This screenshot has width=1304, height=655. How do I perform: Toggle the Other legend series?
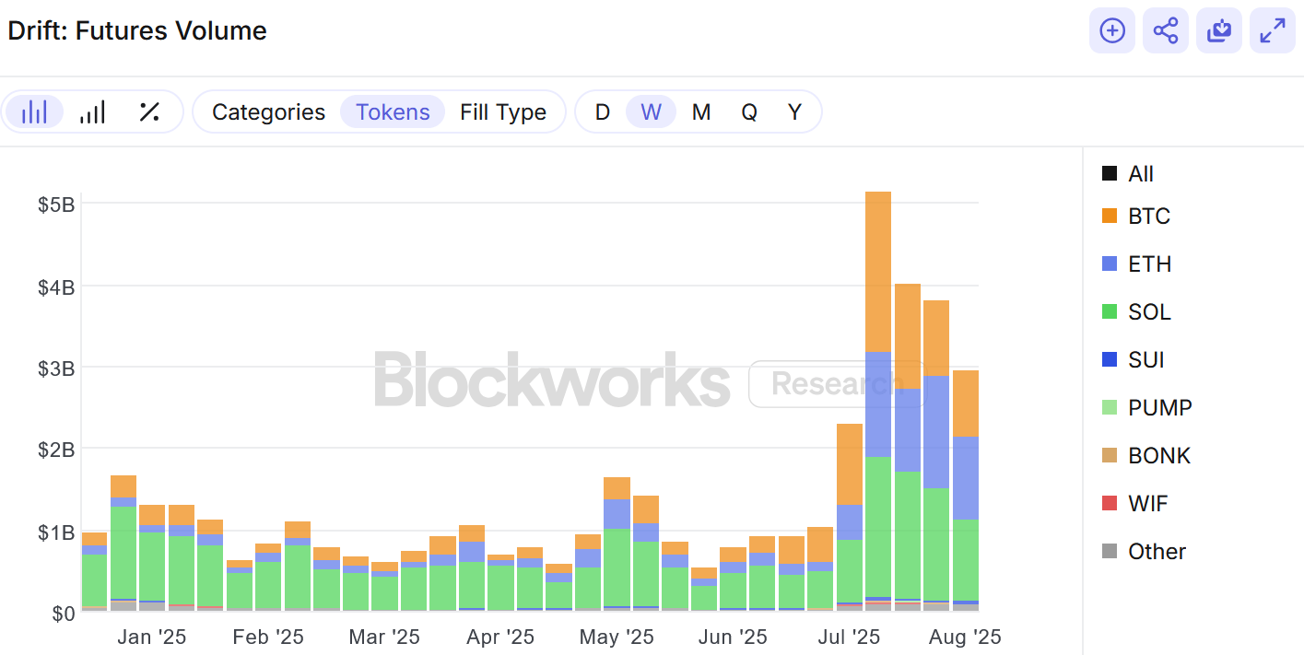pyautogui.click(x=1144, y=552)
